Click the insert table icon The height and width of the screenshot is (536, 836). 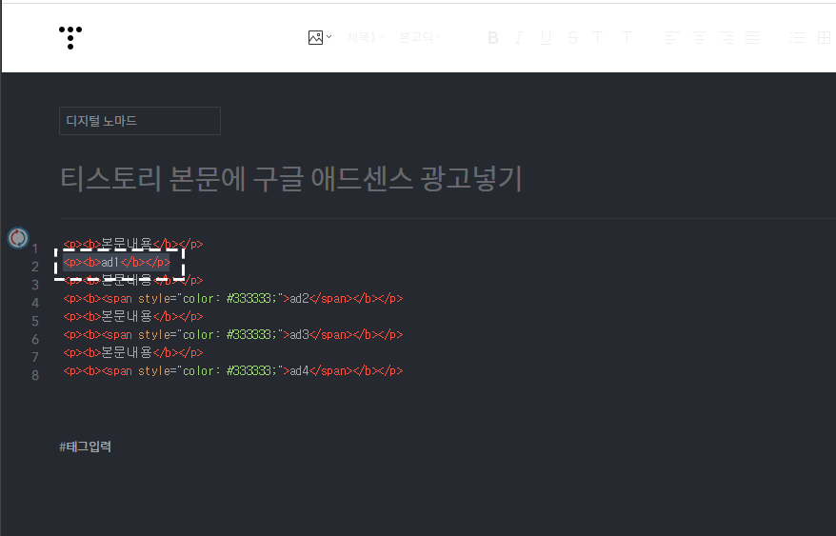tap(824, 37)
